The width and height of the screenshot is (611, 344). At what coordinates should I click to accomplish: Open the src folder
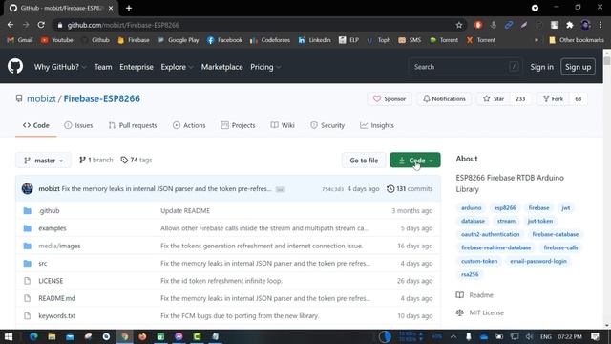coord(42,264)
